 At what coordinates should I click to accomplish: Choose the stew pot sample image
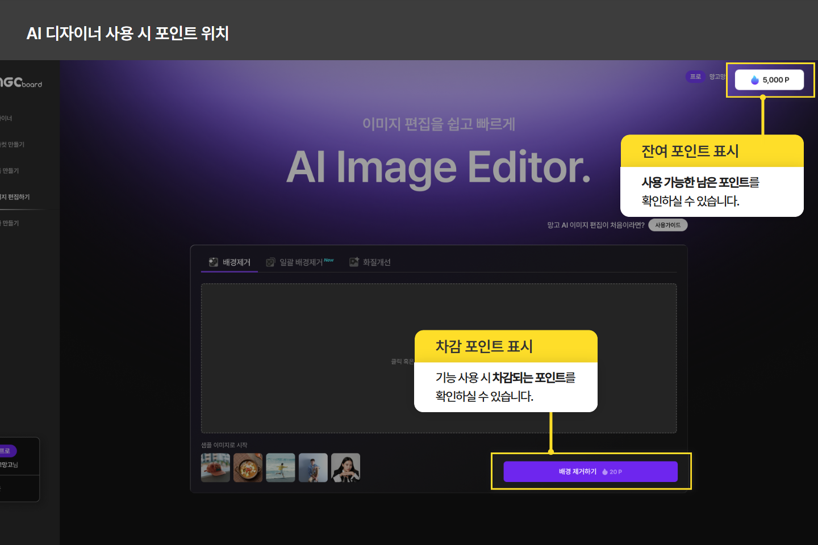tap(248, 468)
